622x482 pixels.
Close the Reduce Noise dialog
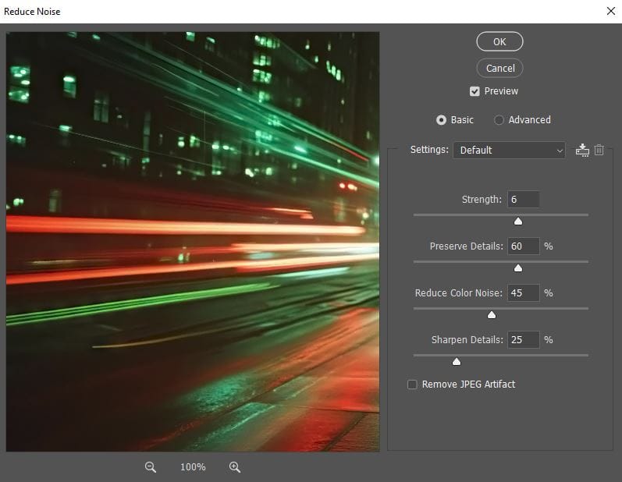tap(611, 11)
